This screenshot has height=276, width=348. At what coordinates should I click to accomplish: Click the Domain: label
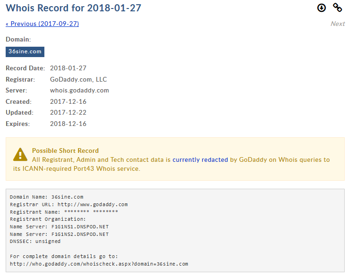pos(18,40)
